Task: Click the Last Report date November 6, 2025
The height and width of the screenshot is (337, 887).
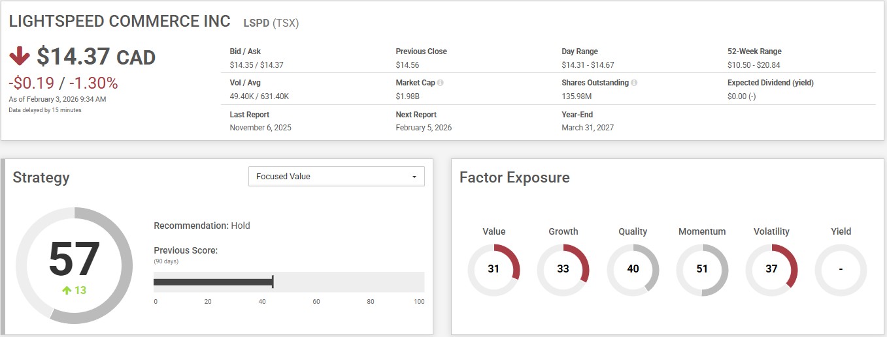Action: pos(260,128)
